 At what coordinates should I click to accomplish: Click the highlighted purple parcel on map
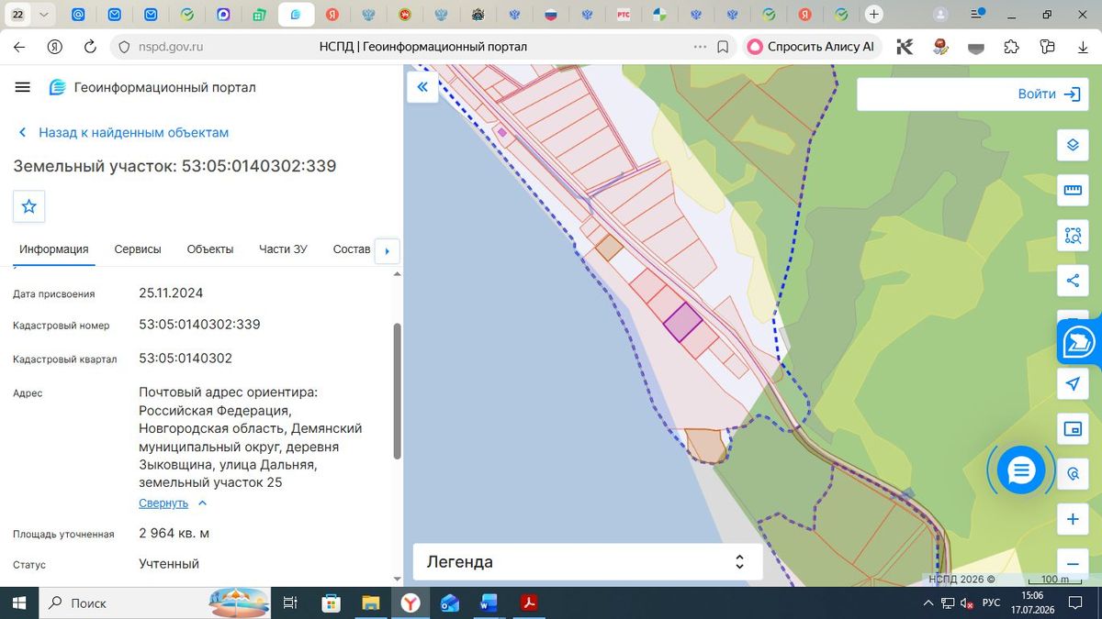(683, 323)
